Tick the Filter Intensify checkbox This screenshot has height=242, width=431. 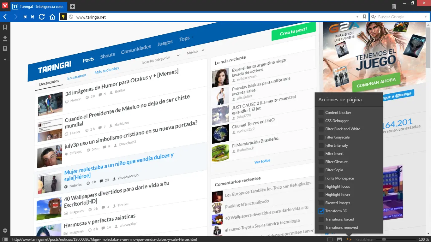[x=321, y=145]
